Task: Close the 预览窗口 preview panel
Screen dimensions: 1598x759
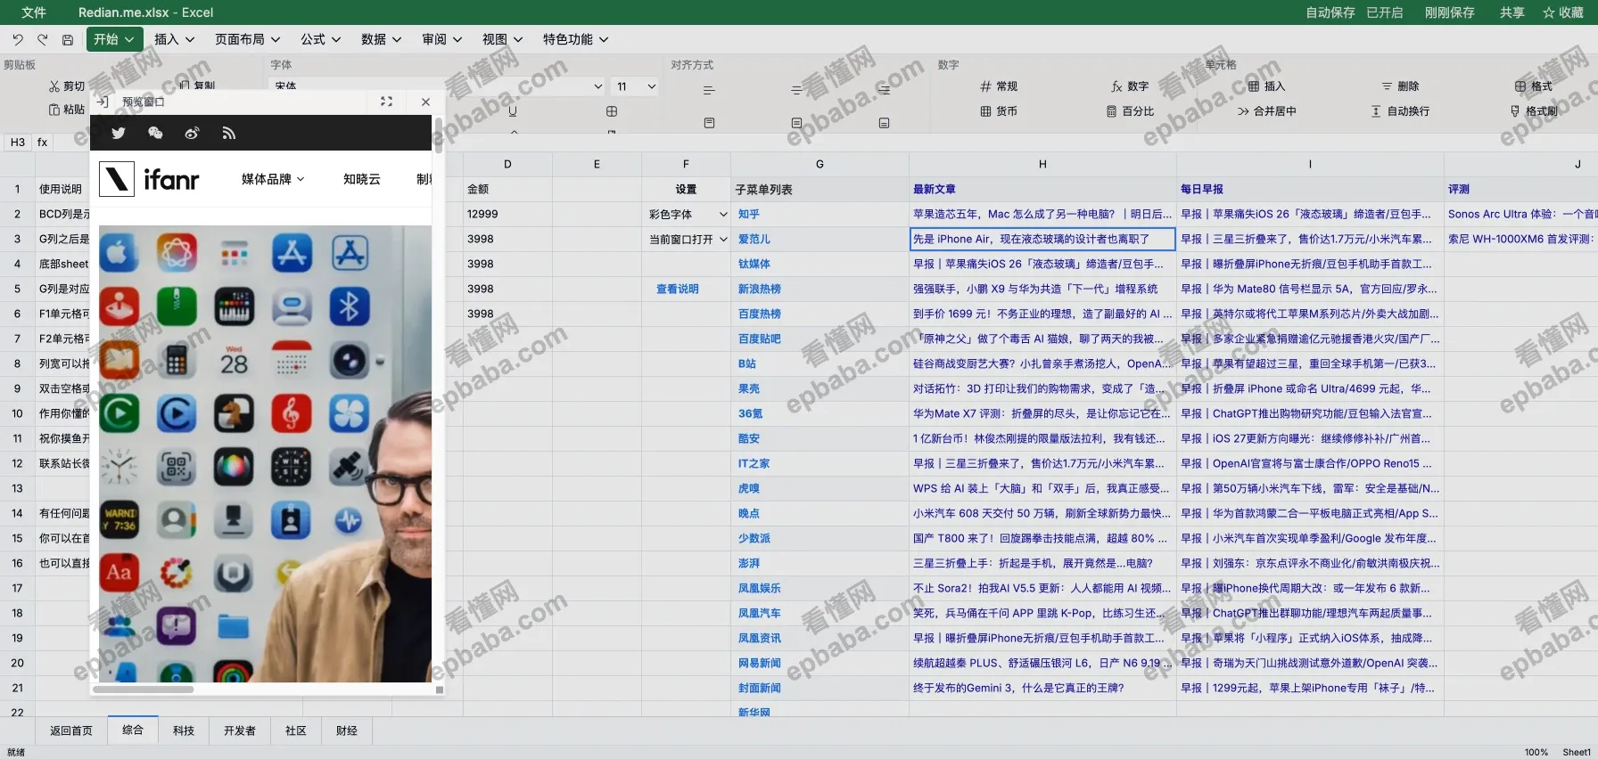Action: coord(425,102)
